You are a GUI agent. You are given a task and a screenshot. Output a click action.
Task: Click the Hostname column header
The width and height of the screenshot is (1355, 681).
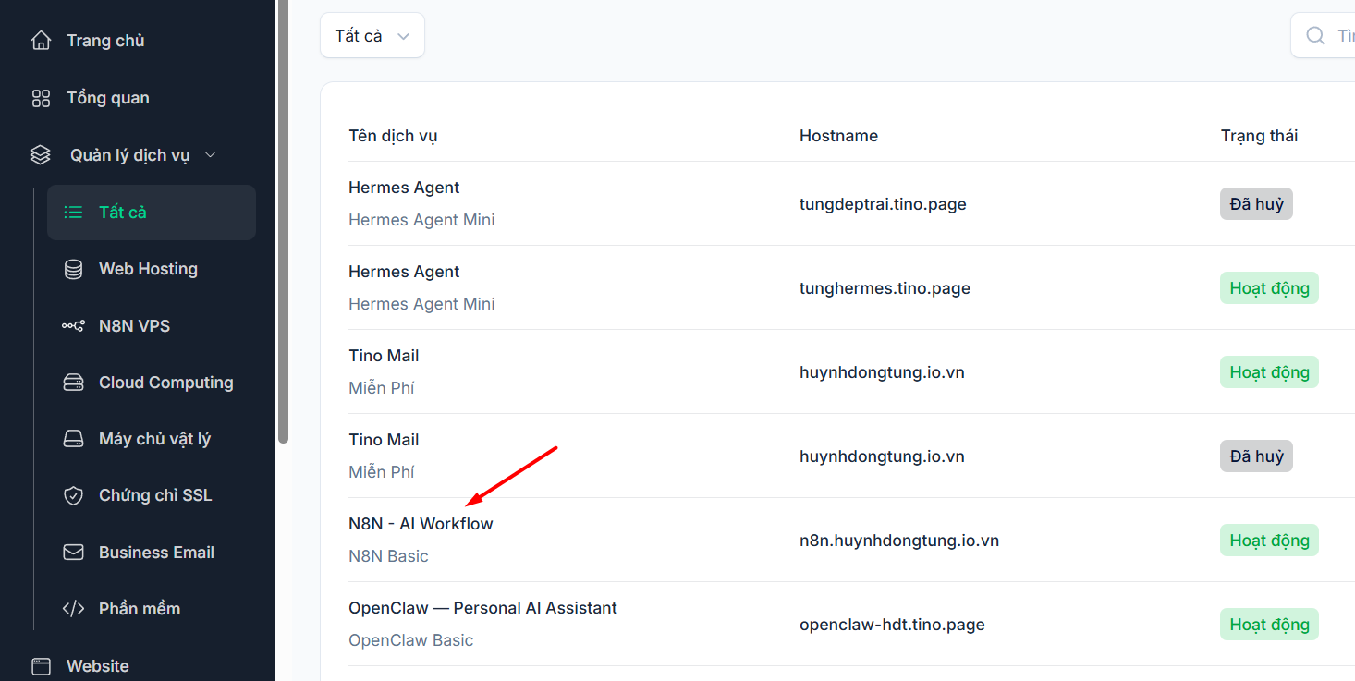[838, 136]
